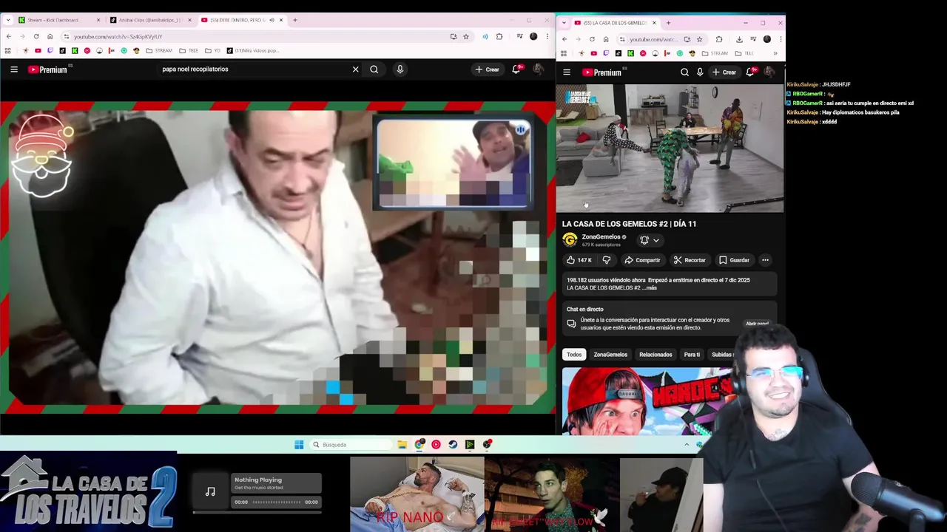Click the picture-in-picture overlay inside left video
The width and height of the screenshot is (947, 532).
(x=452, y=163)
